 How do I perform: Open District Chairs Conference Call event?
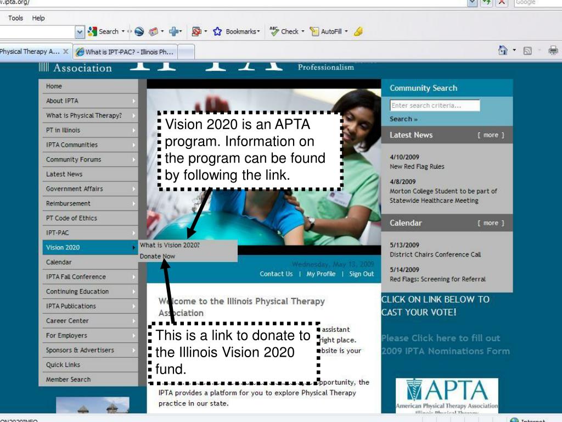(x=435, y=254)
